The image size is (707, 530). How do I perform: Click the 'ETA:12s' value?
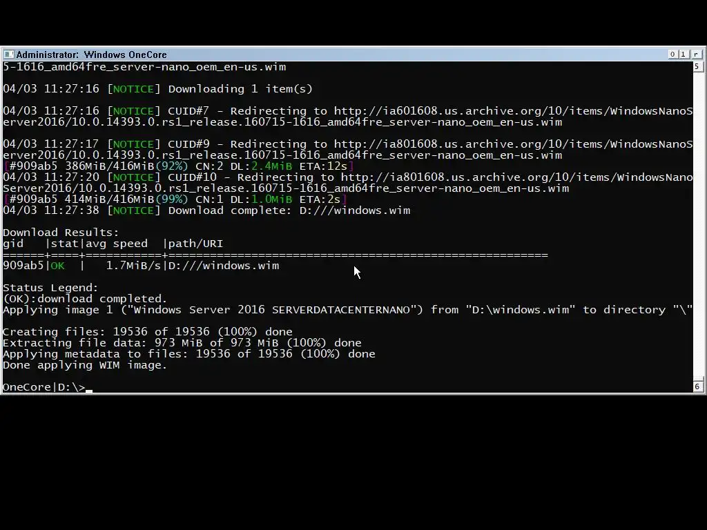pos(323,166)
